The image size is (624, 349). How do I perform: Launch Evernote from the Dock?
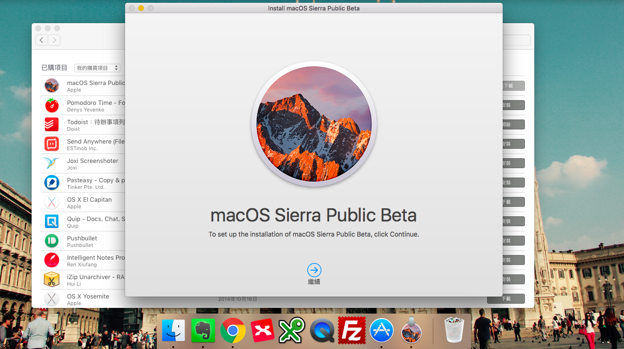click(203, 330)
